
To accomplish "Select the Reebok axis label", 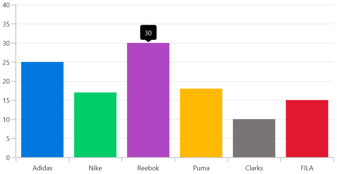I will [x=148, y=168].
